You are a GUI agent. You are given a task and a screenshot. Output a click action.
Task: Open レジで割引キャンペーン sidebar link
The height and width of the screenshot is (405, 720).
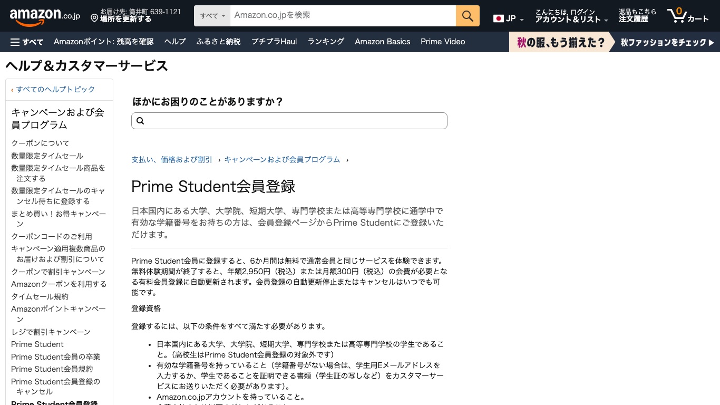point(51,332)
